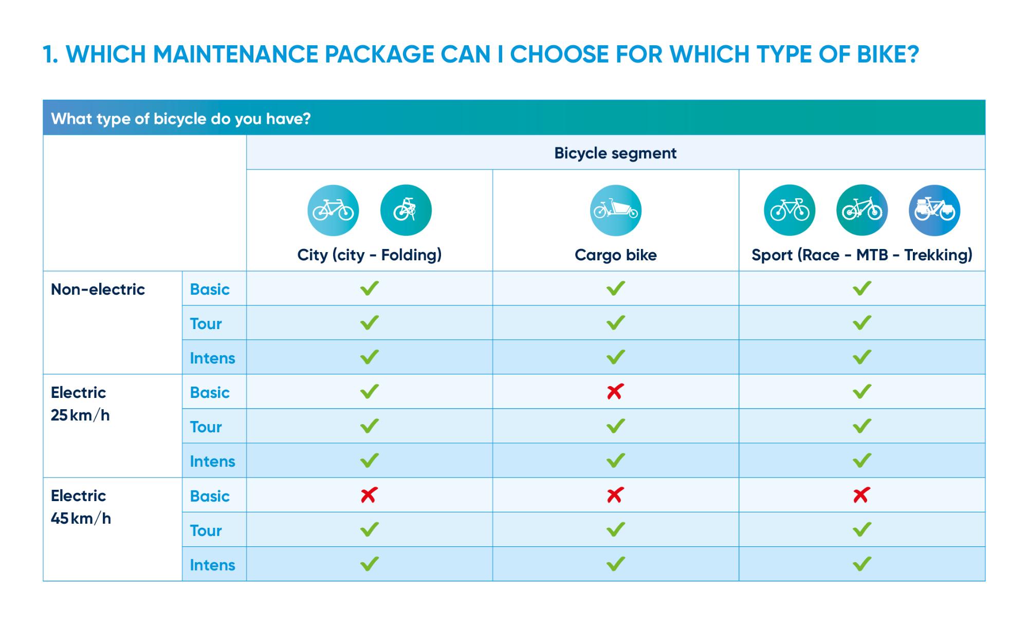1028x631 pixels.
Task: Click the Intens label under Non-electric
Action: pos(212,358)
